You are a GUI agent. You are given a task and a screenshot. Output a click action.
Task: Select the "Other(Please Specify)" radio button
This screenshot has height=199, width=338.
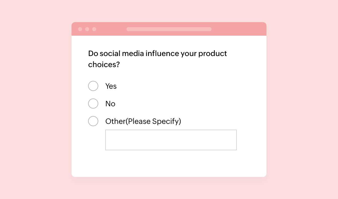click(x=93, y=121)
